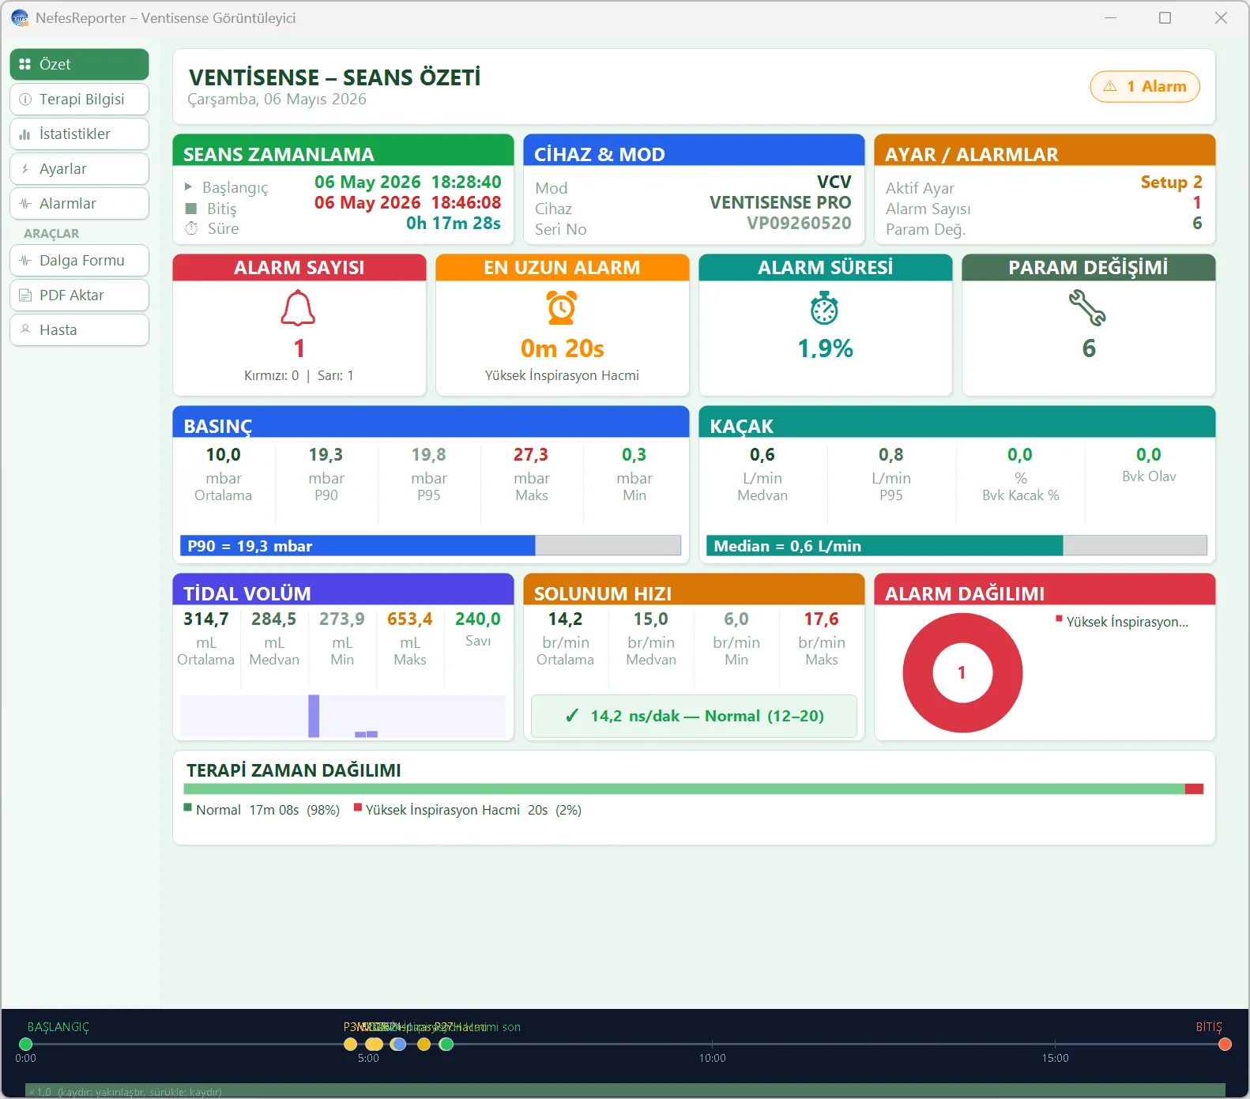
Task: Click the red legend square for Yüksek İnspirasyon in donut
Action: 1059,619
